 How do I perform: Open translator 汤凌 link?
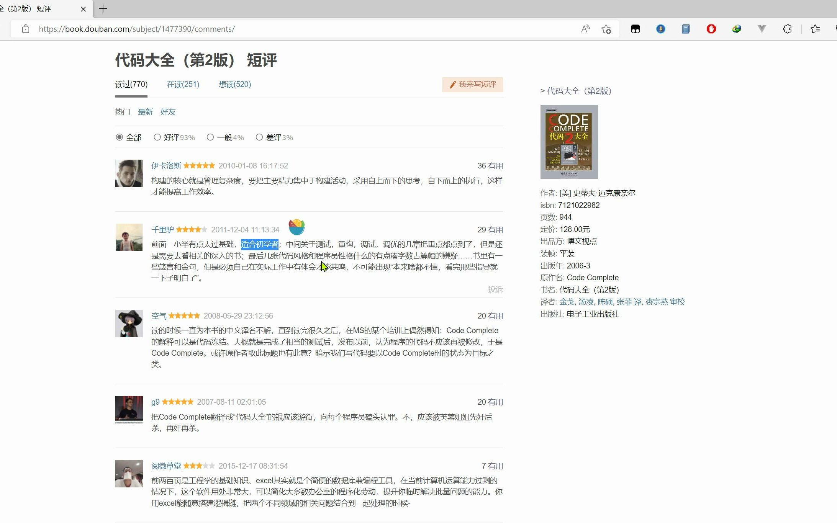[x=586, y=302]
